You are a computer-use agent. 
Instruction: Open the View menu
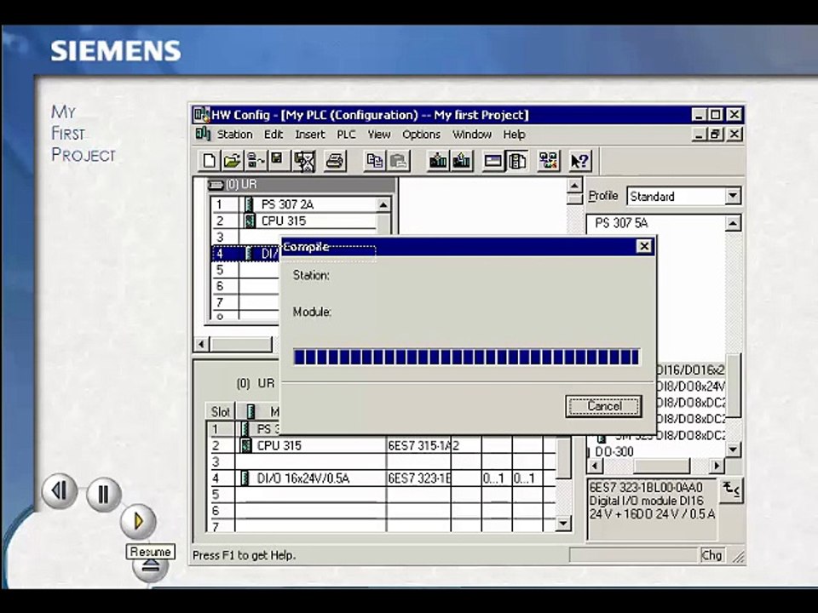(x=378, y=135)
